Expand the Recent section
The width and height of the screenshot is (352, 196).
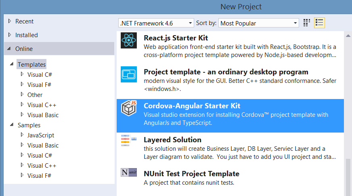point(10,21)
